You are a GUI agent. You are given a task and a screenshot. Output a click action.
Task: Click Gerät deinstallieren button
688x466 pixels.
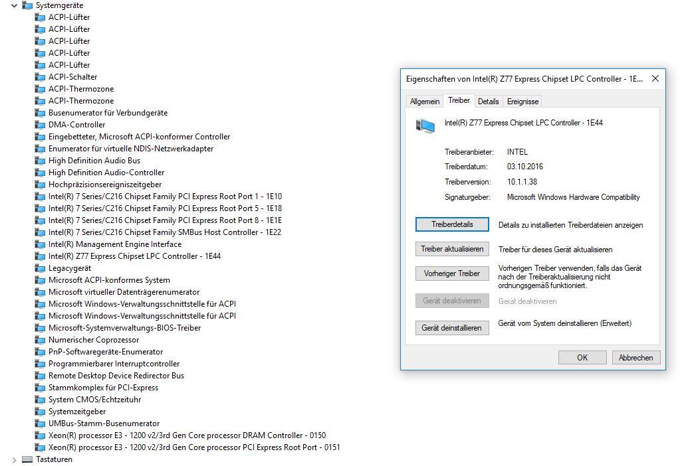point(452,328)
